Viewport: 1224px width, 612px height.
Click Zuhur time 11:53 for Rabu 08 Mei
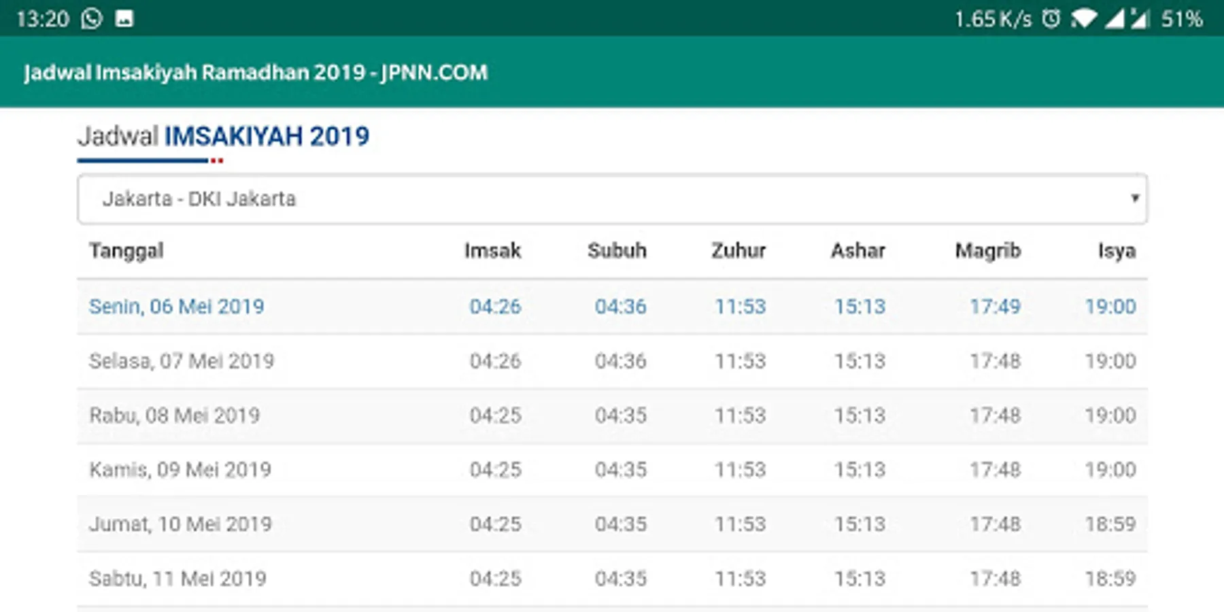pyautogui.click(x=740, y=415)
